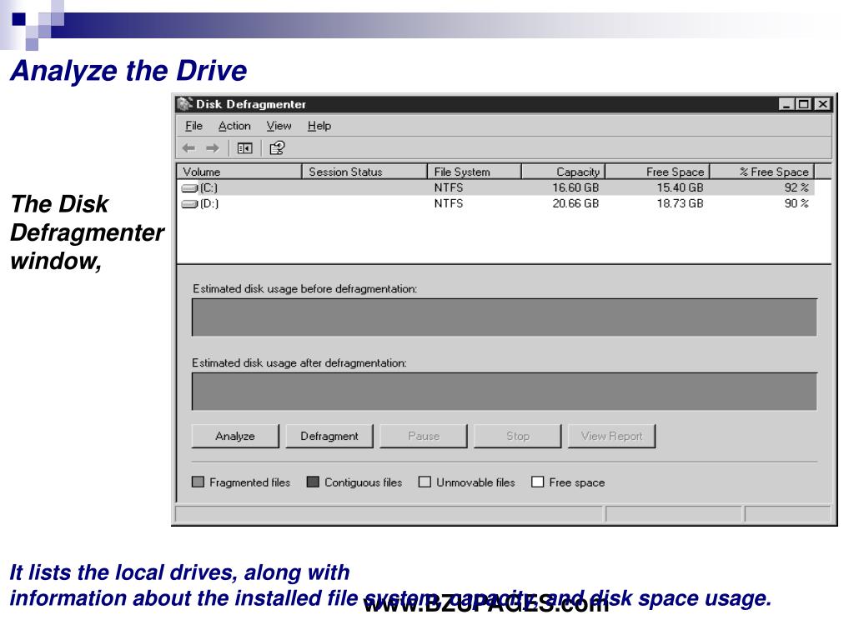Sort by the Session Status column header
Image resolution: width=854 pixels, height=640 pixels.
point(364,172)
